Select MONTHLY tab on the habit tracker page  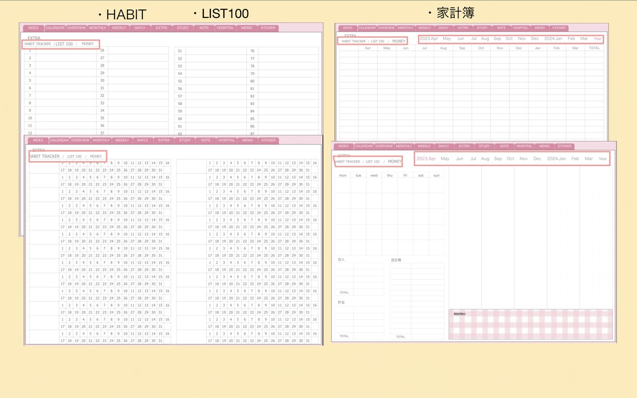(x=101, y=140)
